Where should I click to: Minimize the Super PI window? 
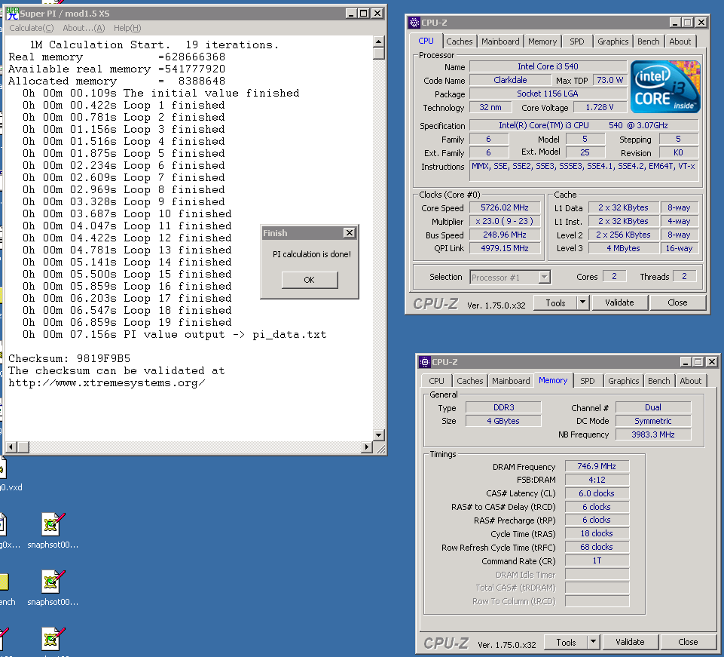pos(351,14)
